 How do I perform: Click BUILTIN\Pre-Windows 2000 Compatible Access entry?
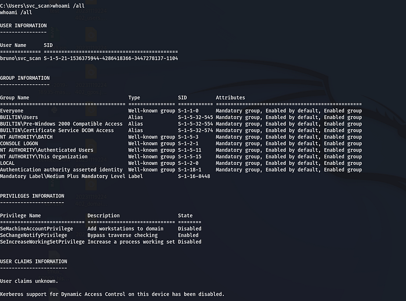coord(61,124)
